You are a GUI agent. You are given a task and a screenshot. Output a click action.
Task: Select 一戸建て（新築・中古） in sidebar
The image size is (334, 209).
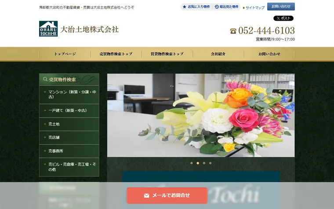pyautogui.click(x=69, y=110)
